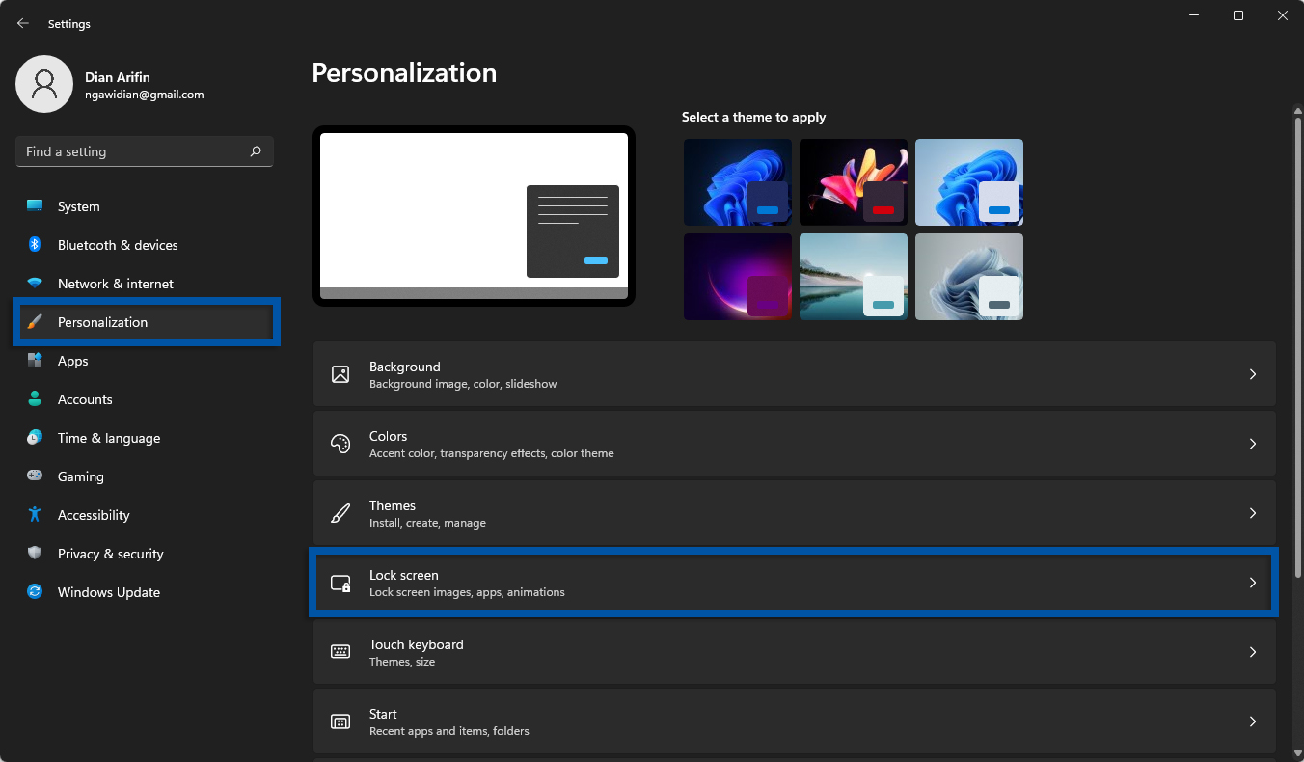
Task: Select Windows Update in the sidebar
Action: click(108, 591)
